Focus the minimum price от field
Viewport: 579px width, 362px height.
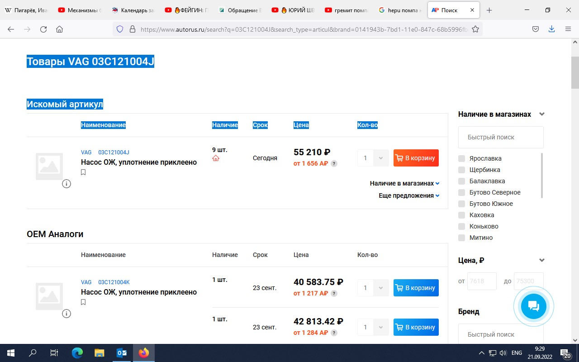click(x=482, y=281)
